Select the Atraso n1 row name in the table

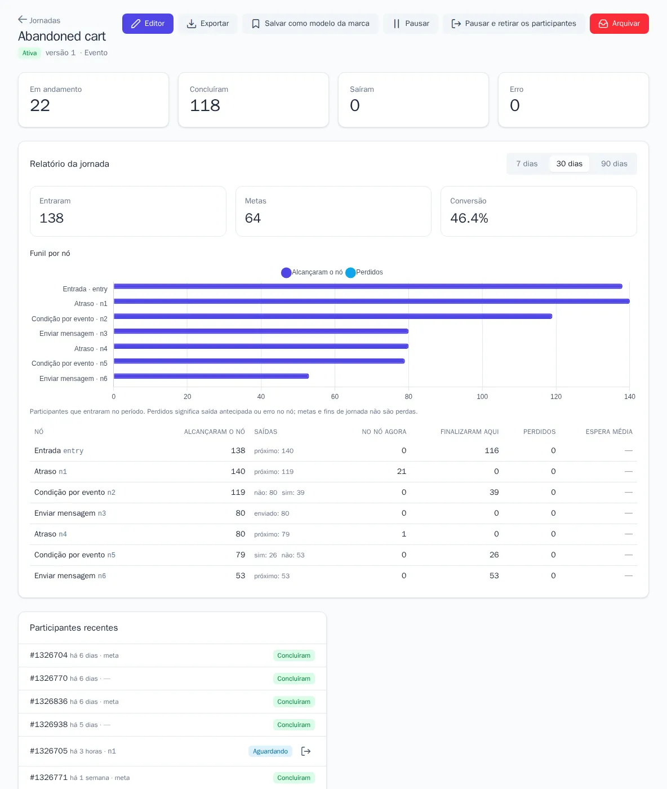[x=51, y=472]
